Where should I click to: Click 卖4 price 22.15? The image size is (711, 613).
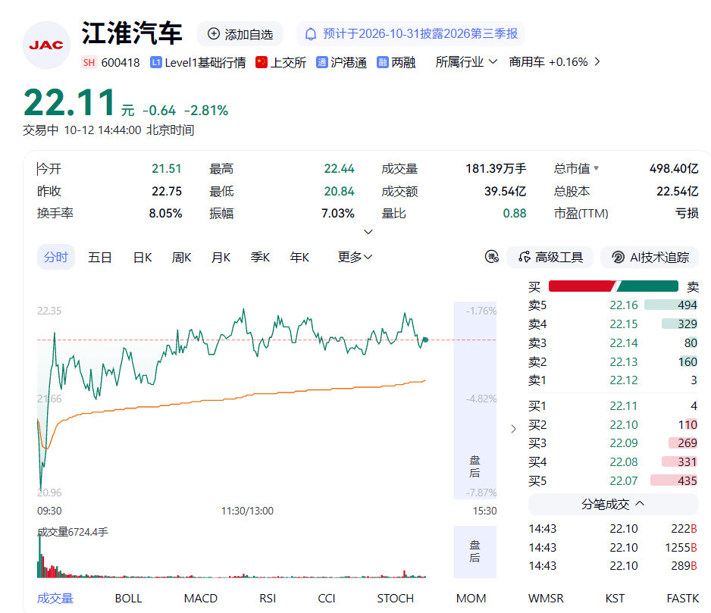coord(624,324)
